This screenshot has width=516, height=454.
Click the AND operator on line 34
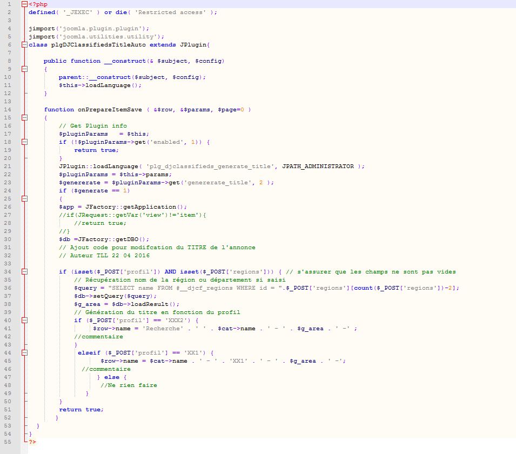click(170, 272)
